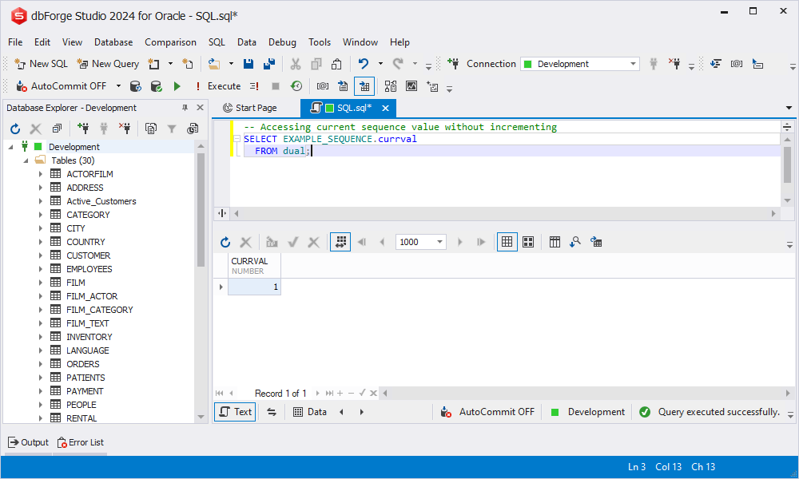Click the Save All icon
This screenshot has height=479, width=799.
269,64
